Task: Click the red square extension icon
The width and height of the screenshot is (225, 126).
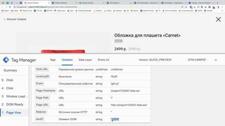Action: tap(210, 7)
